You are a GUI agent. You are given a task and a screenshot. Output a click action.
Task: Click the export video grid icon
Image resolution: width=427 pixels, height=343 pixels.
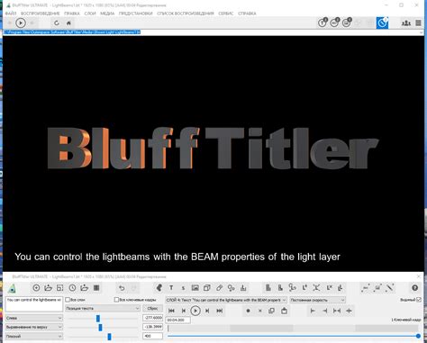click(x=96, y=288)
